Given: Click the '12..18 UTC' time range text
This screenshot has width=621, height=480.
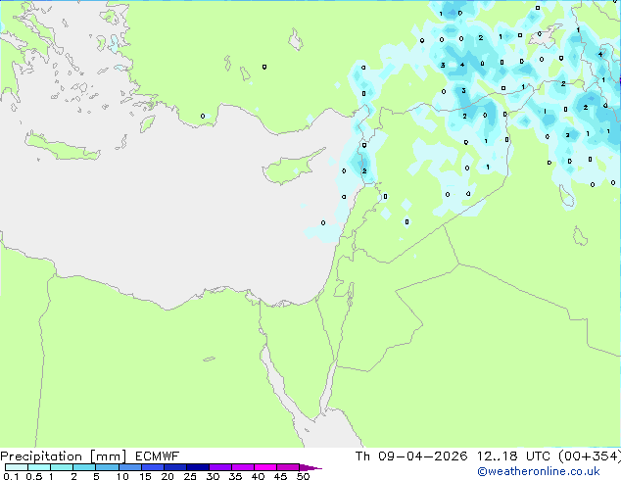Looking at the screenshot, I should tap(513, 456).
